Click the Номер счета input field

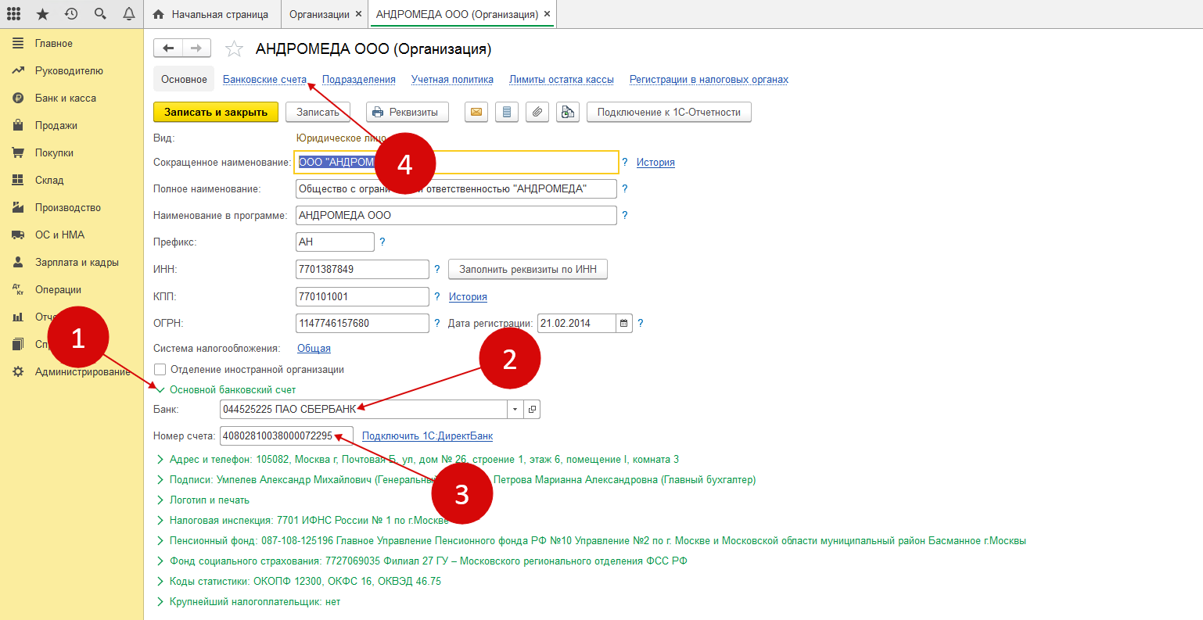(286, 436)
